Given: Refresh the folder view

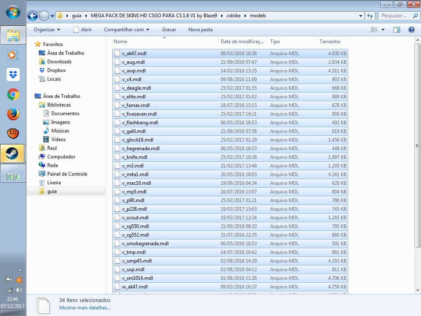Looking at the screenshot, I should (370, 16).
